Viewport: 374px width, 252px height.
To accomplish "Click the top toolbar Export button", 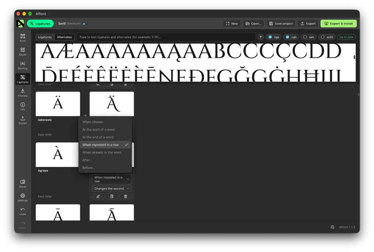I will (x=308, y=23).
